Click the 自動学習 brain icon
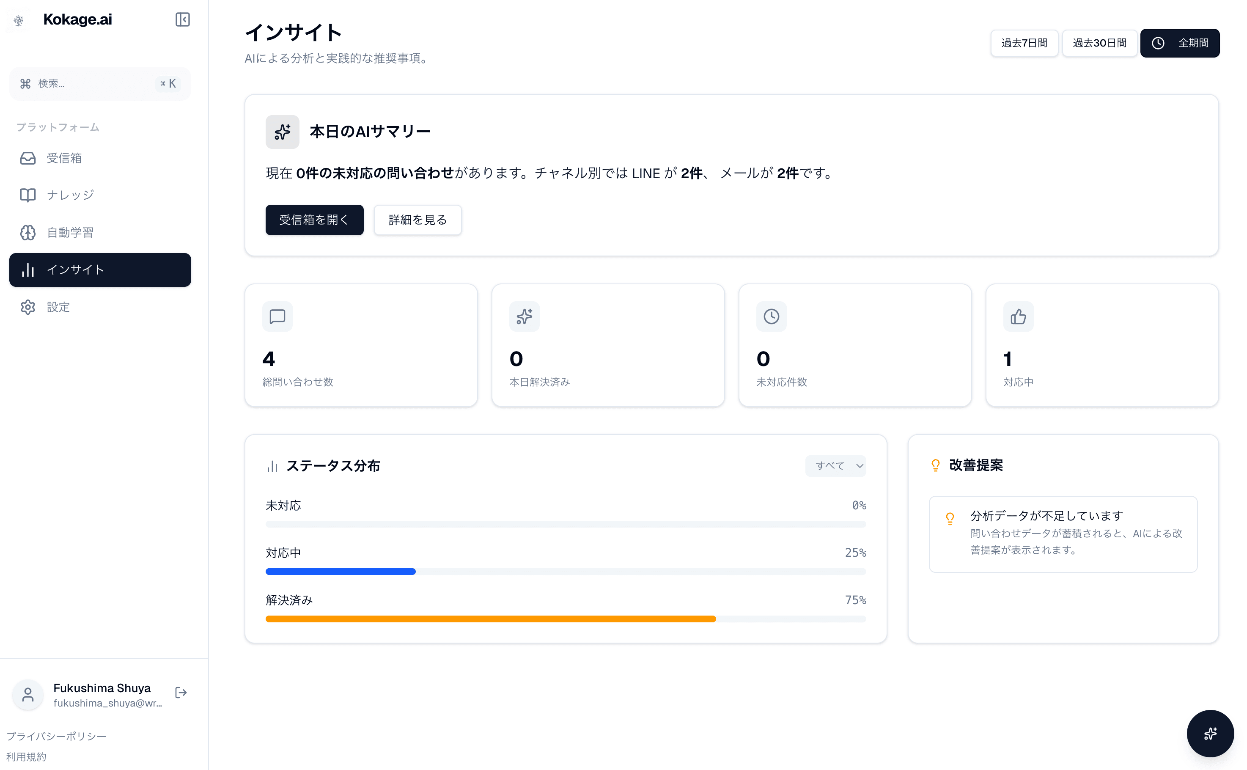The image size is (1247, 770). tap(28, 233)
